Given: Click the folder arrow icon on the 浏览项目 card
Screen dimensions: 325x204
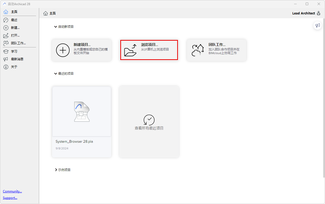Looking at the screenshot, I should pyautogui.click(x=130, y=50).
